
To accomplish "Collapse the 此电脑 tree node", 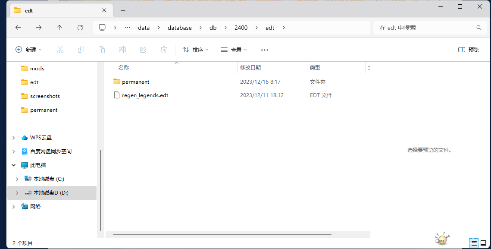I will click(x=13, y=165).
